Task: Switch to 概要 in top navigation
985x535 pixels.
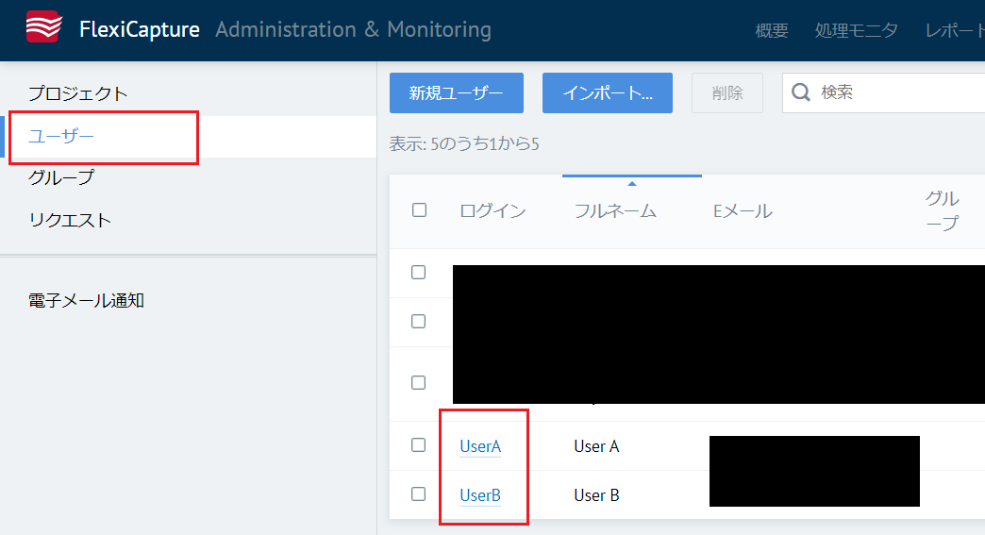Action: click(772, 30)
